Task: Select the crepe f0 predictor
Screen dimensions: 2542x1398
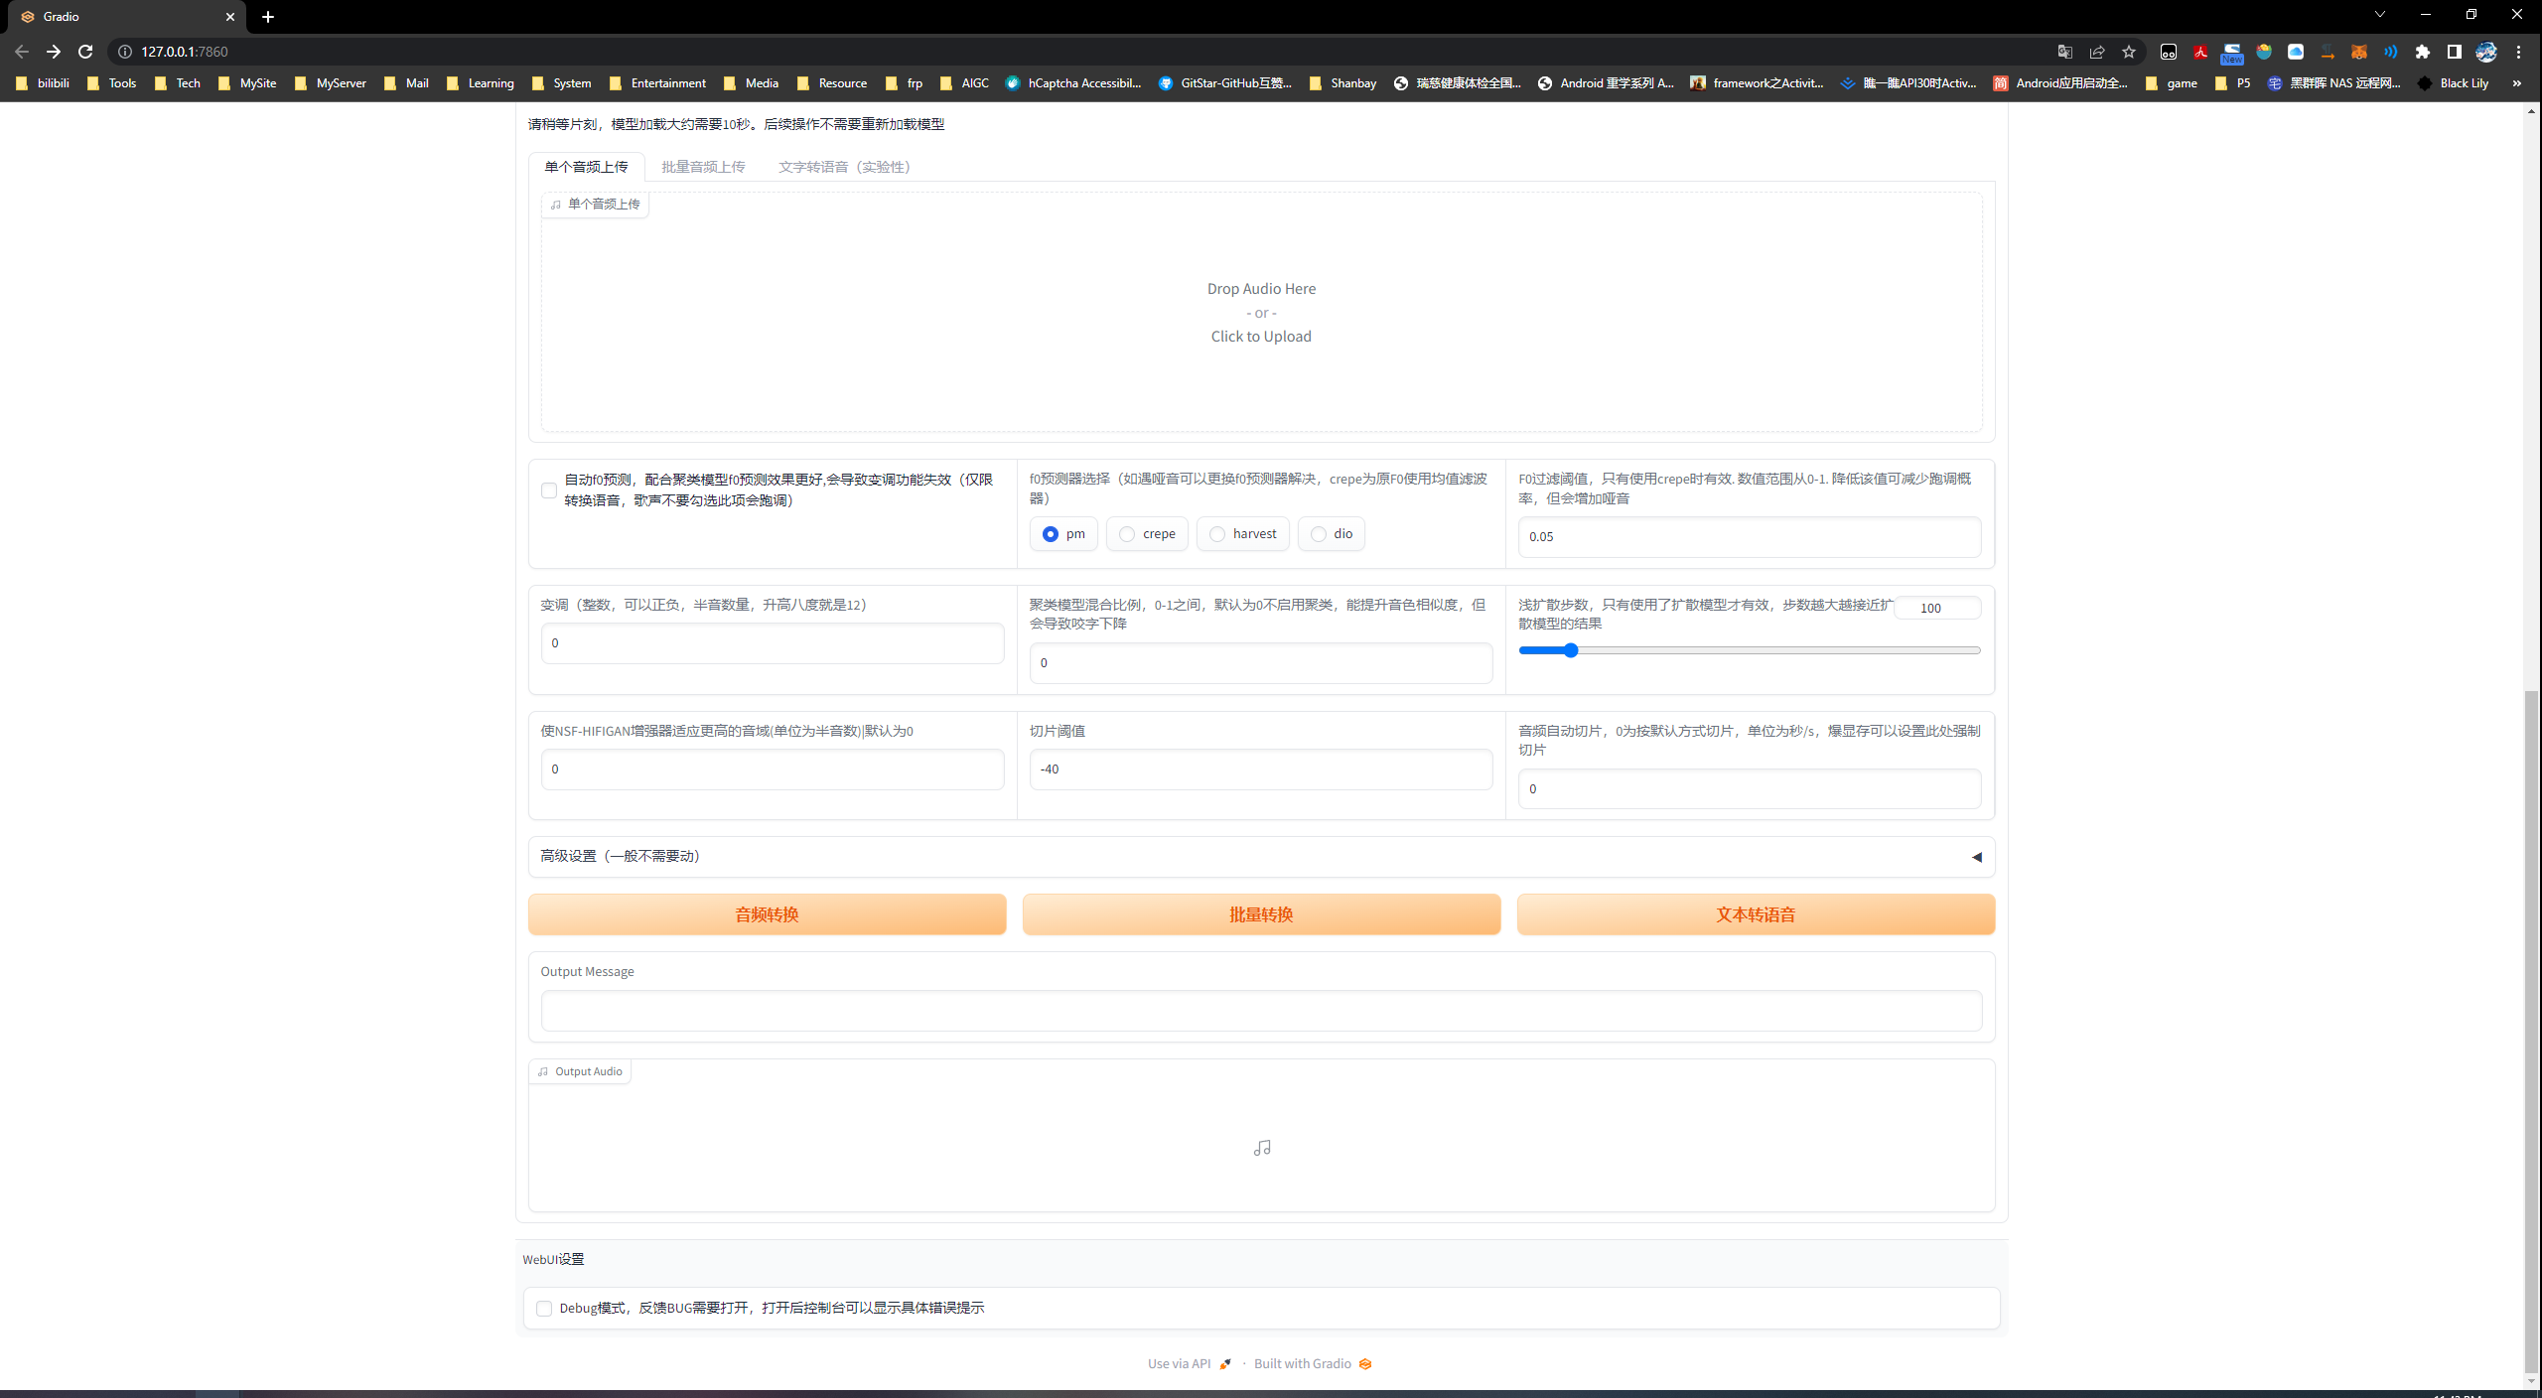Action: [x=1127, y=534]
